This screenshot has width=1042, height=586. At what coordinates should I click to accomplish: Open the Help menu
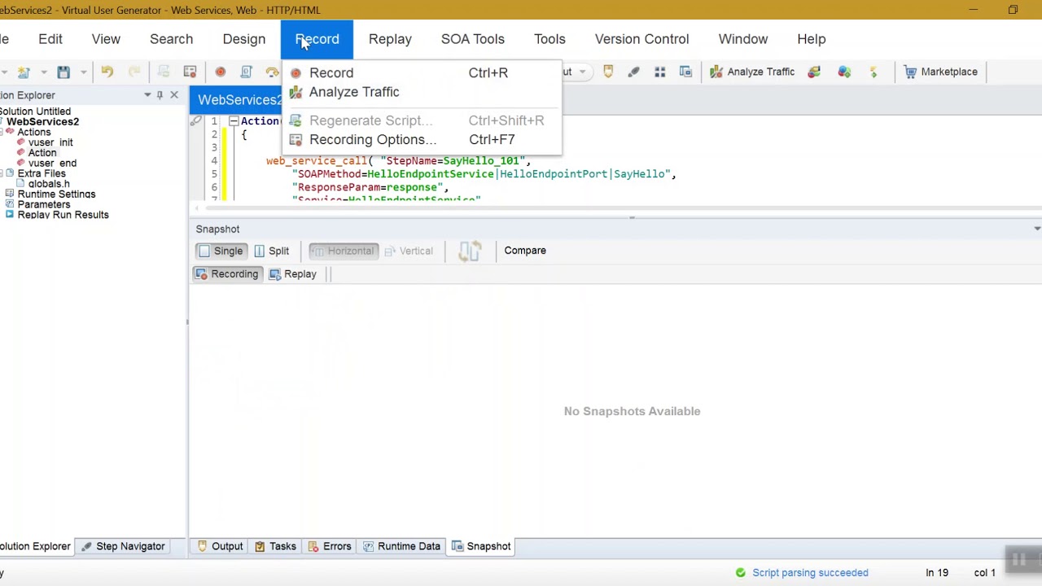812,39
